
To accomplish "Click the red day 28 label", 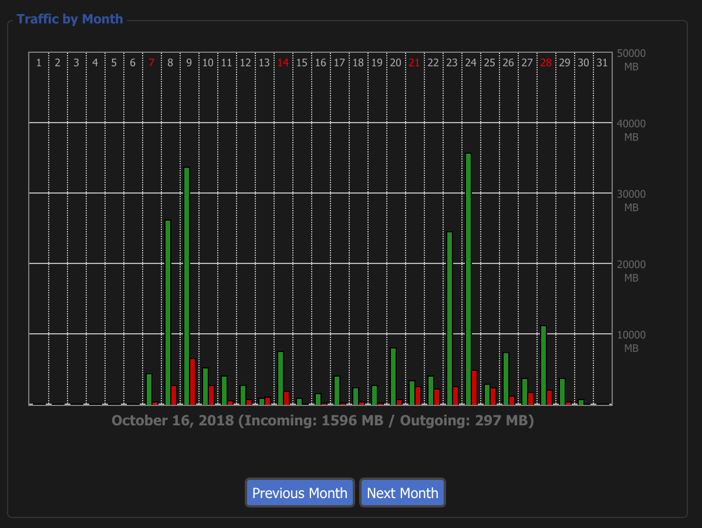I will pyautogui.click(x=546, y=63).
